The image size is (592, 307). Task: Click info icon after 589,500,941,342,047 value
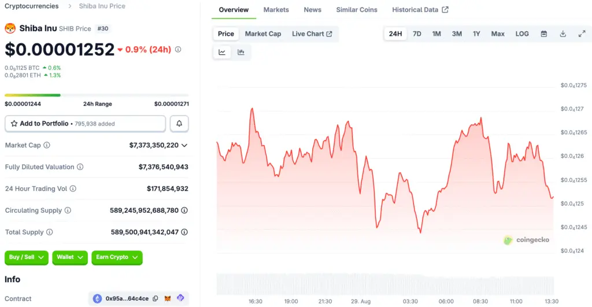(184, 232)
